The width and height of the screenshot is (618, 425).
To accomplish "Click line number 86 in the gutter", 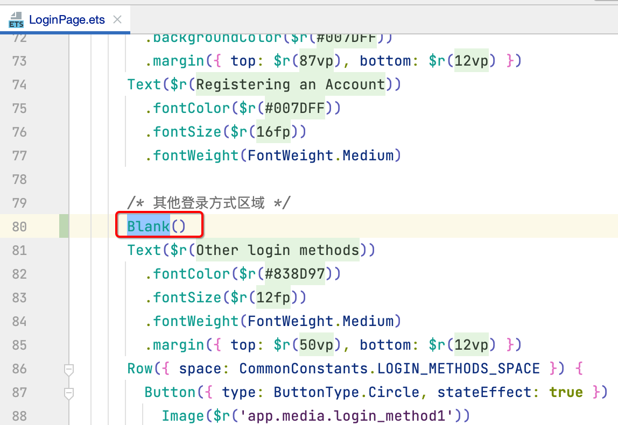I will tap(19, 369).
